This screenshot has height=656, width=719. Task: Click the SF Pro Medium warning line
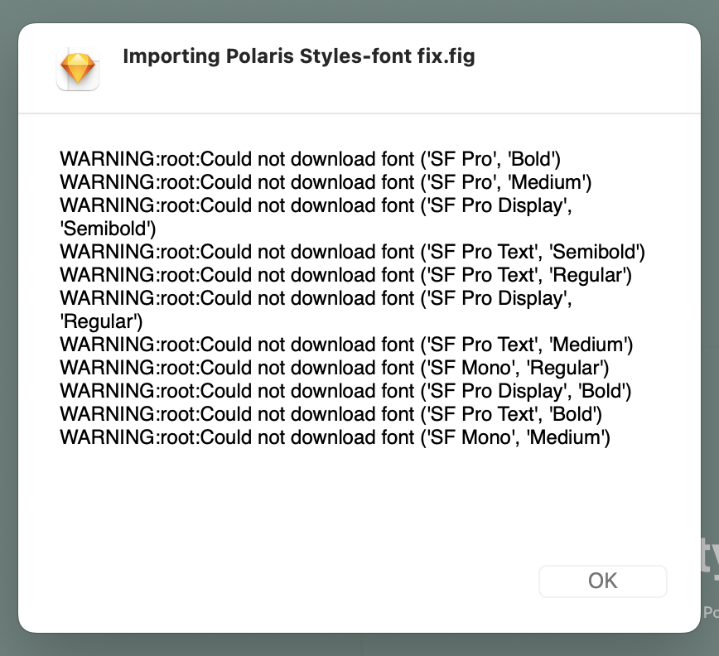point(323,182)
